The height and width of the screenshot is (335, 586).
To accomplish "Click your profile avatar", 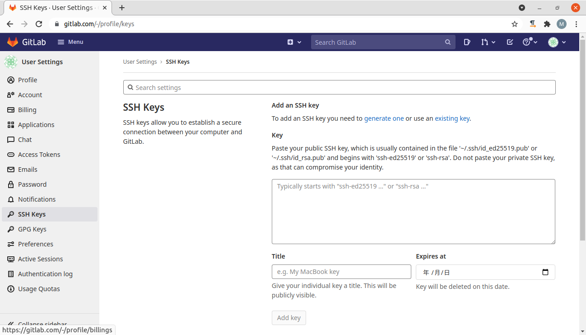I will (x=554, y=42).
